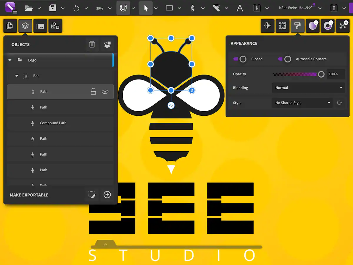Select the Pen tool in top toolbar
This screenshot has width=353, height=265.
(193, 8)
